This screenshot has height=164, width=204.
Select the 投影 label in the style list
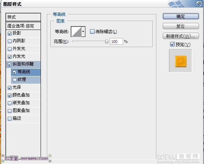[x=17, y=33]
